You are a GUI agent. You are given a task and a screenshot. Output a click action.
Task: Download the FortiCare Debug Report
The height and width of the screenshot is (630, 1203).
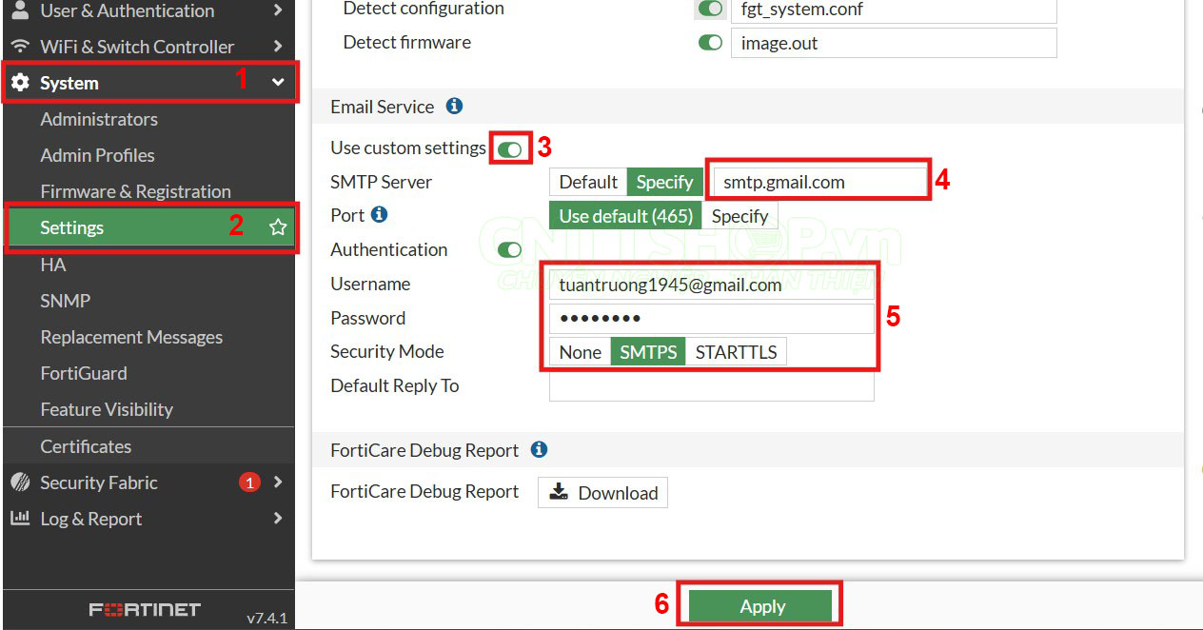tap(601, 492)
